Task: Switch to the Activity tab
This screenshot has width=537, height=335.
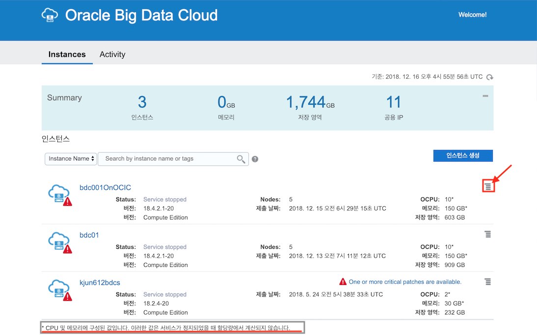Action: pyautogui.click(x=112, y=54)
